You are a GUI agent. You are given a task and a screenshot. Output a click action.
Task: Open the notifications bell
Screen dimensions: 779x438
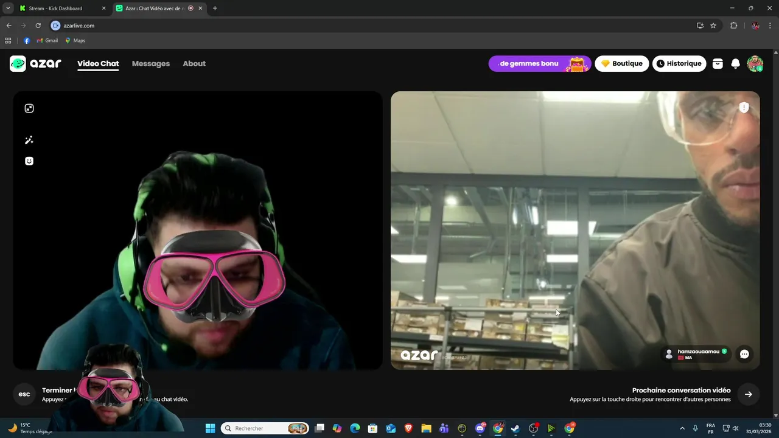[735, 63]
